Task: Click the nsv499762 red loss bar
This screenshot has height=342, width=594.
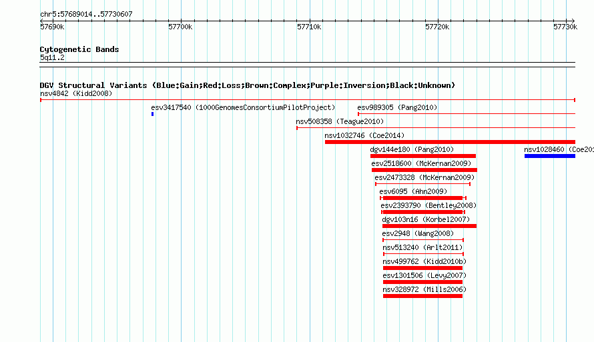Action: (x=422, y=268)
